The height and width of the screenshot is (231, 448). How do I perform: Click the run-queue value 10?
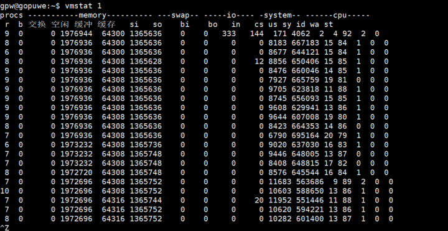(x=5, y=191)
